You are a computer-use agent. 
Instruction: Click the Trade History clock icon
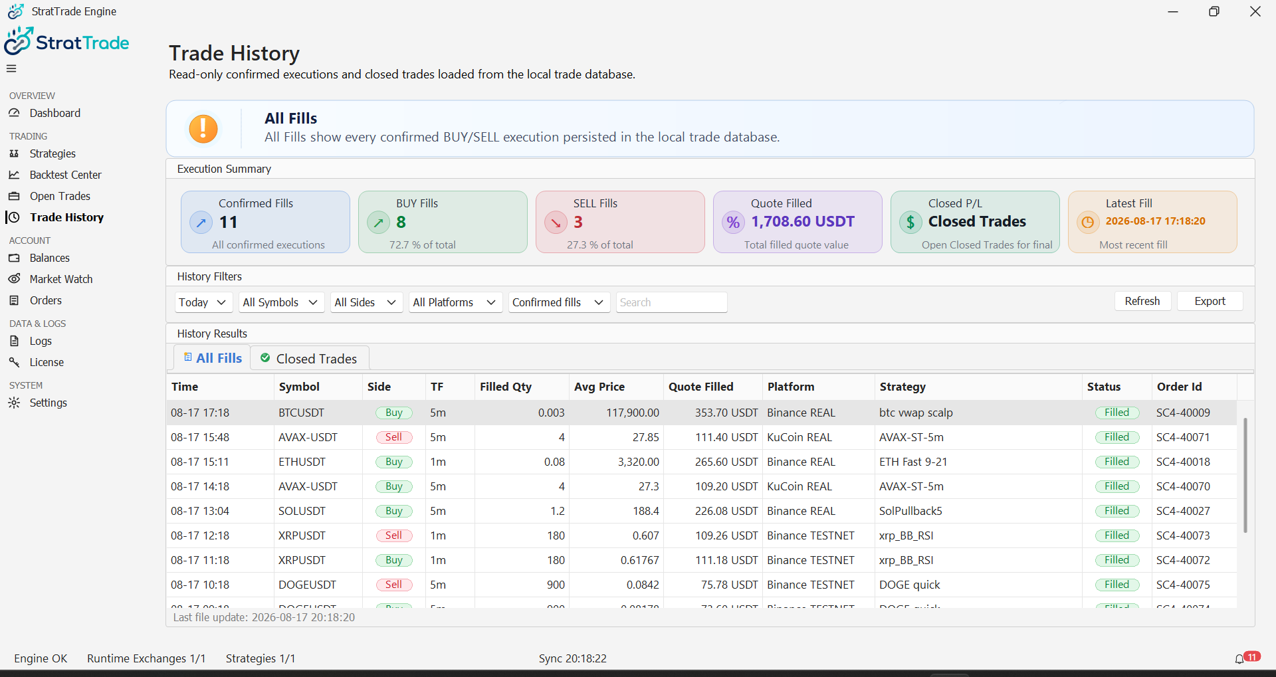[14, 217]
